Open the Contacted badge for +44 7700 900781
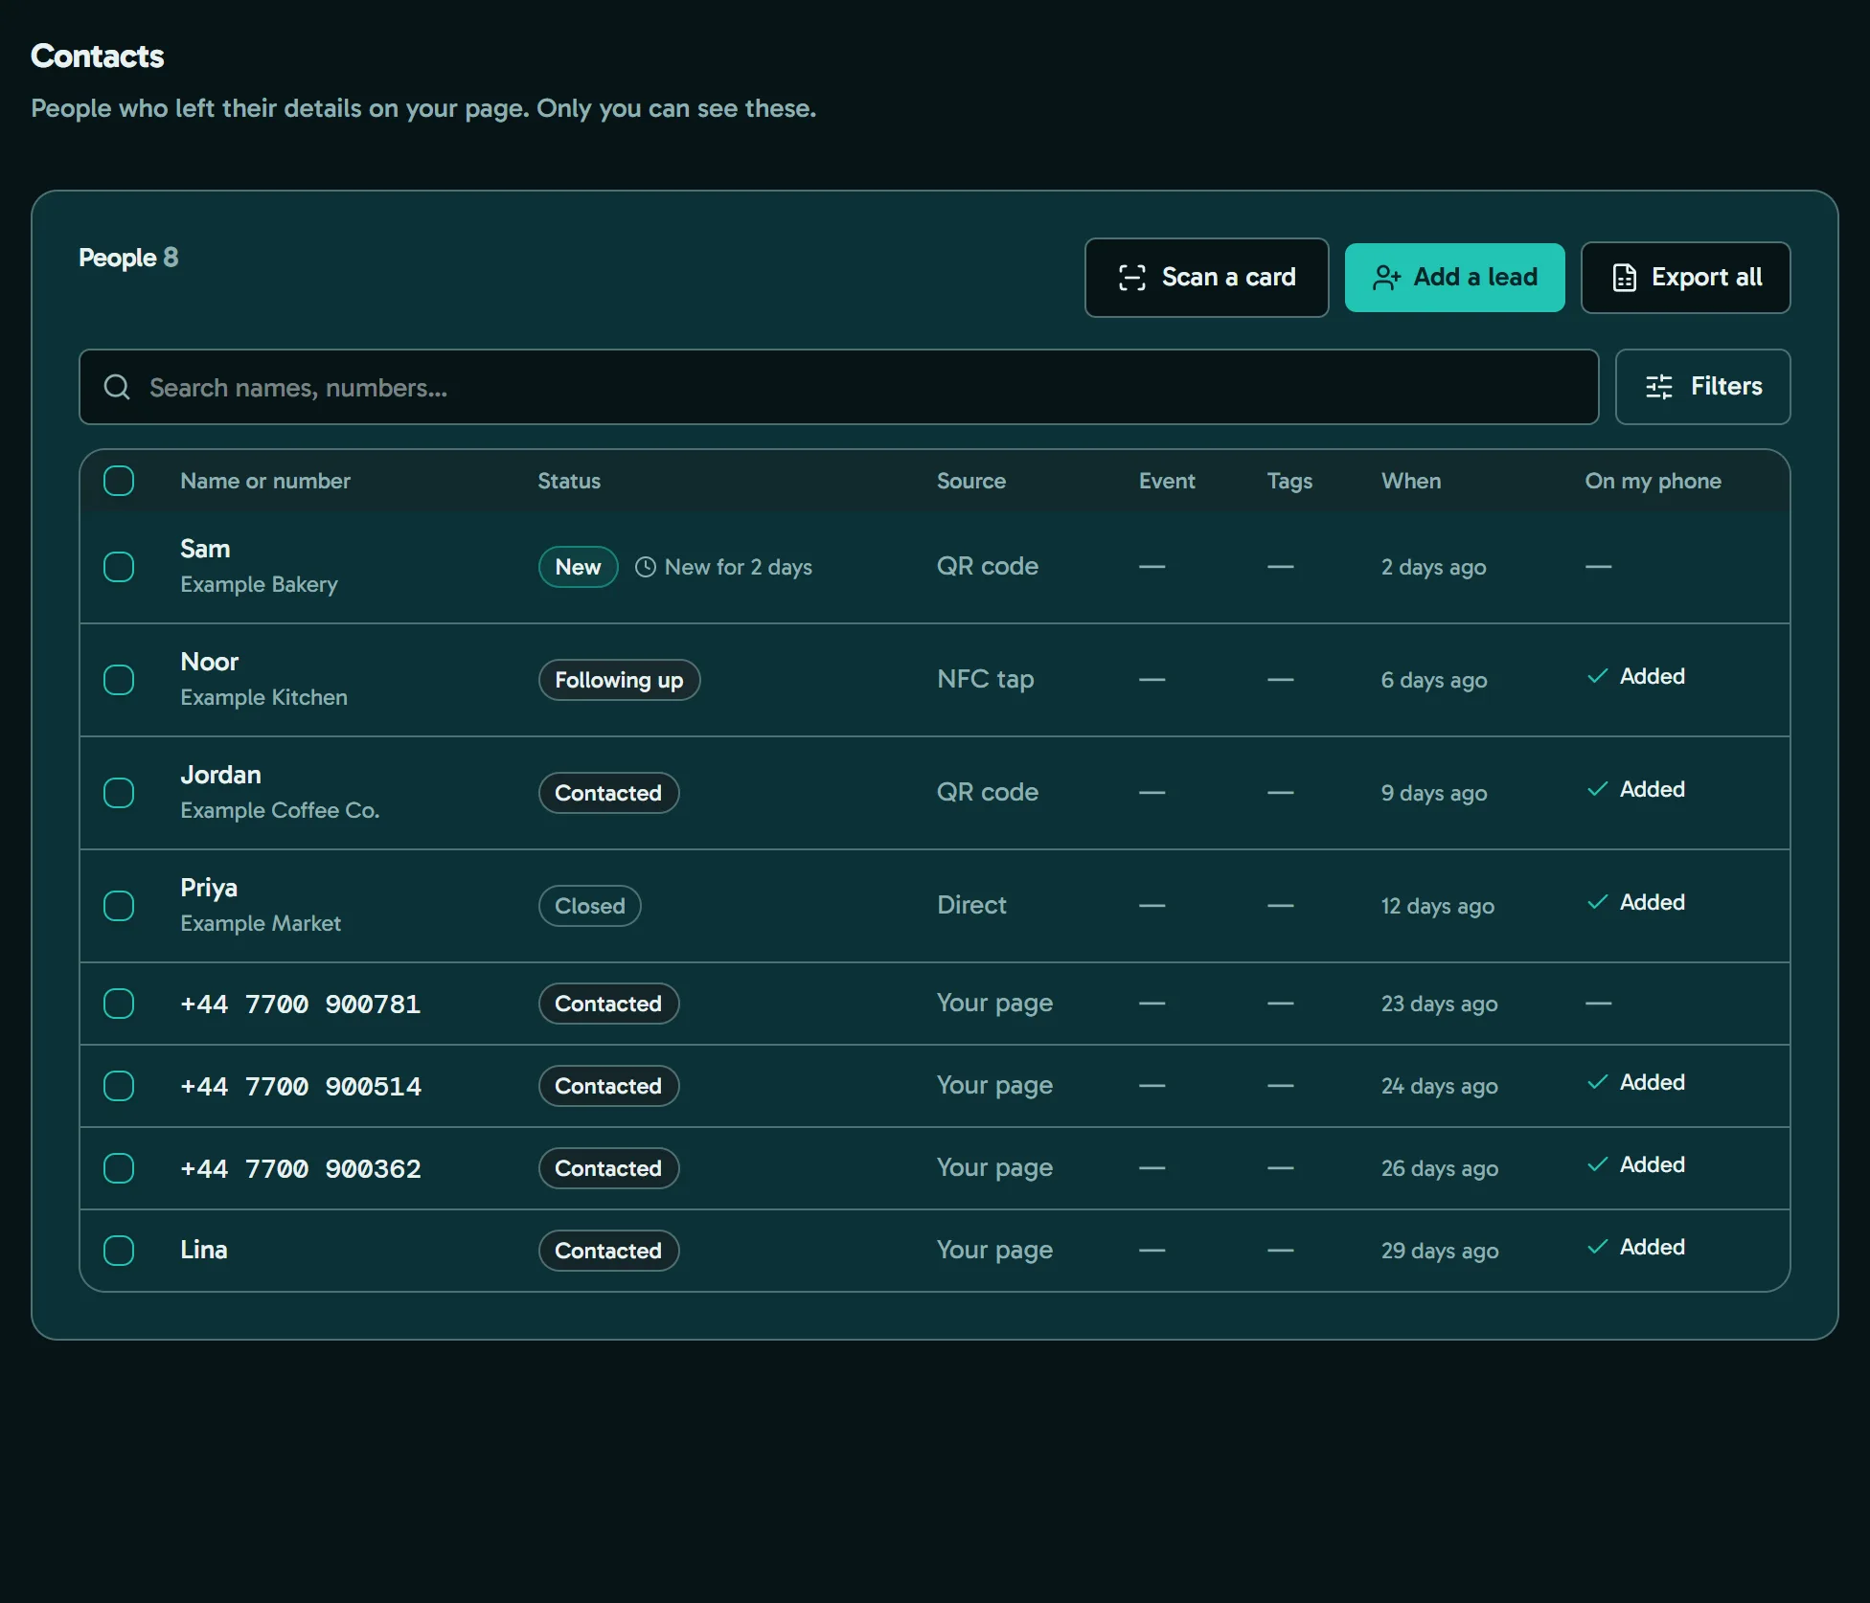This screenshot has height=1603, width=1870. point(608,1004)
